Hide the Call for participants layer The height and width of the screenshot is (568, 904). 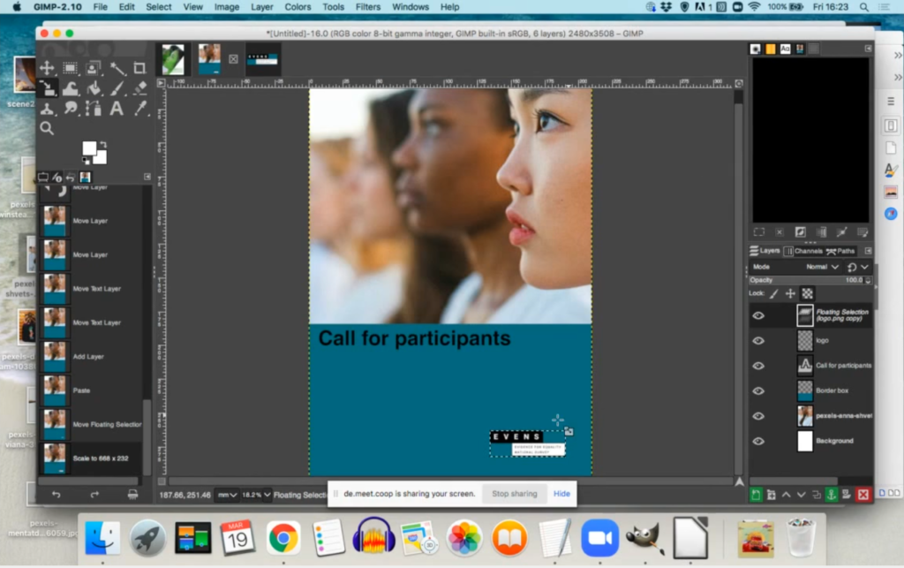click(758, 366)
